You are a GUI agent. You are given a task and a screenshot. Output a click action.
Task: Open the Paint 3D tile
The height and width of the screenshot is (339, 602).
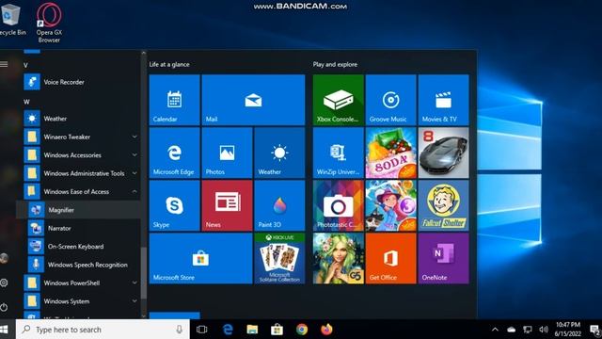point(279,205)
